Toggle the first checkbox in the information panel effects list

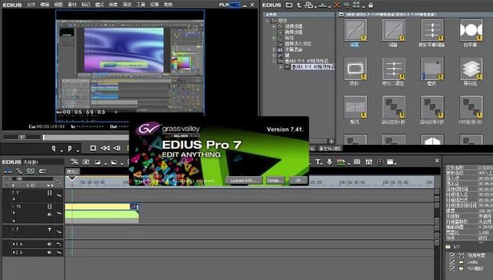click(452, 255)
